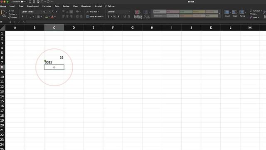Click the Tell me search box
266x150 pixels.
click(110, 6)
